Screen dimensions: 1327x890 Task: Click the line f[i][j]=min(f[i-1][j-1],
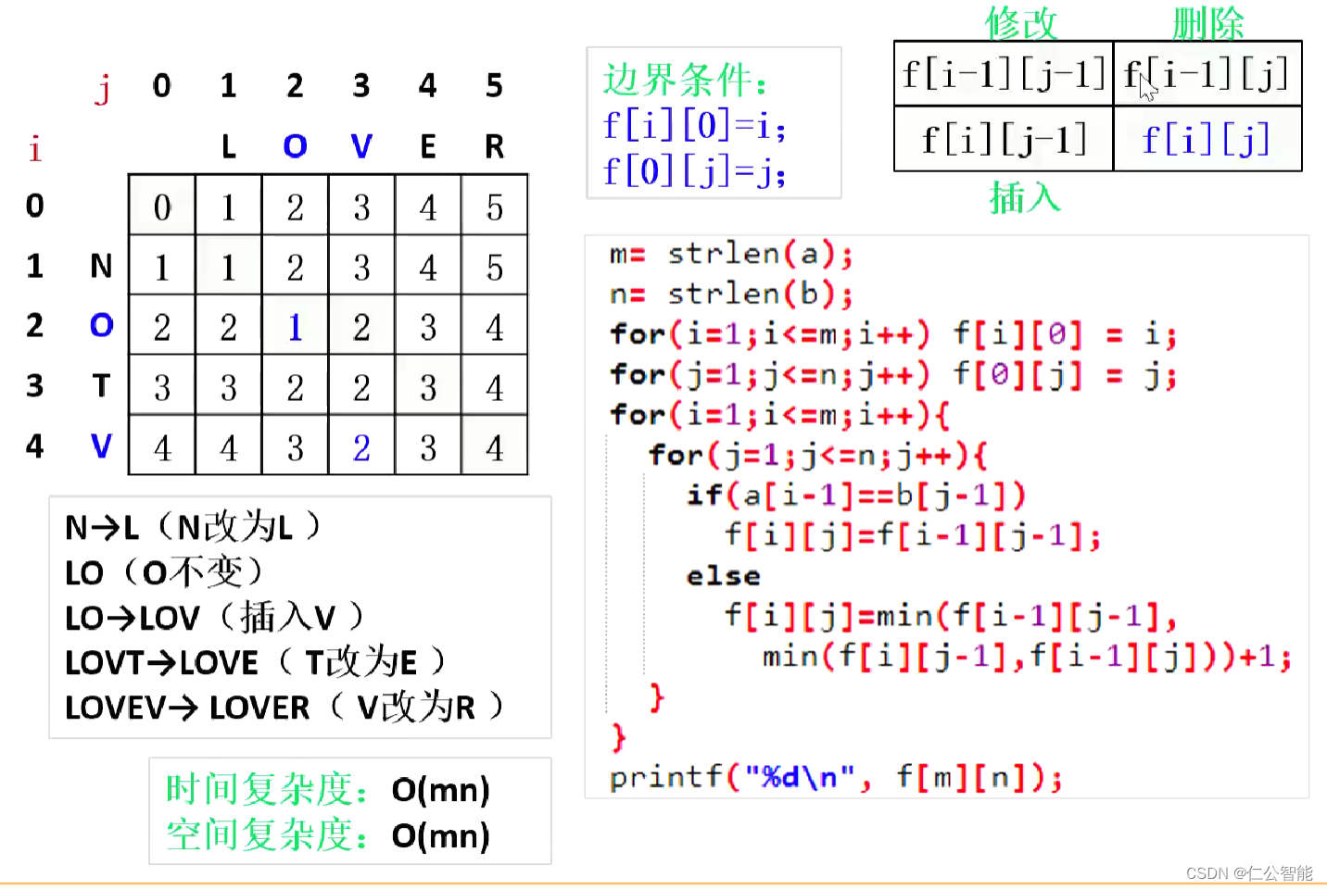click(x=951, y=616)
